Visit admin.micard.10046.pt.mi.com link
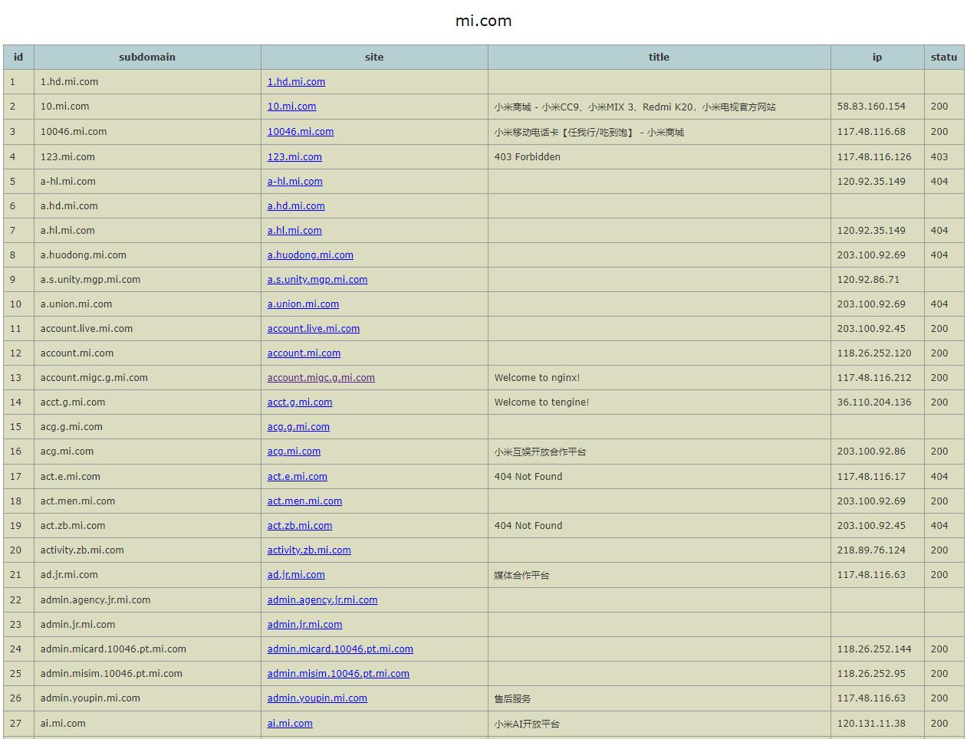 (340, 649)
